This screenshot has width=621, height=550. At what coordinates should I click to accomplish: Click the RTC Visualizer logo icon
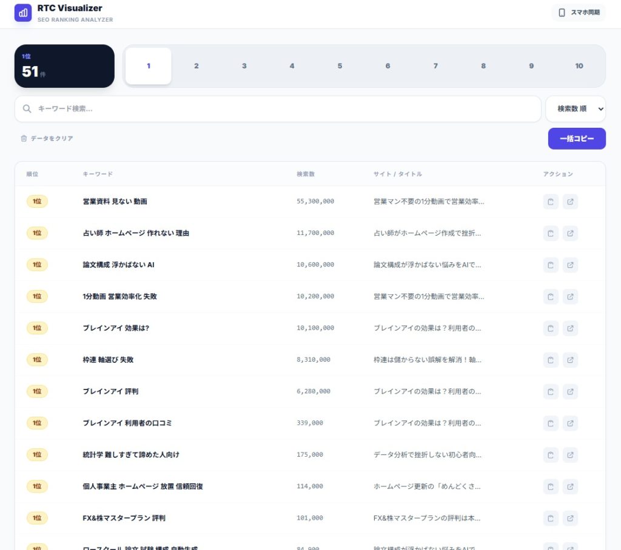click(23, 13)
